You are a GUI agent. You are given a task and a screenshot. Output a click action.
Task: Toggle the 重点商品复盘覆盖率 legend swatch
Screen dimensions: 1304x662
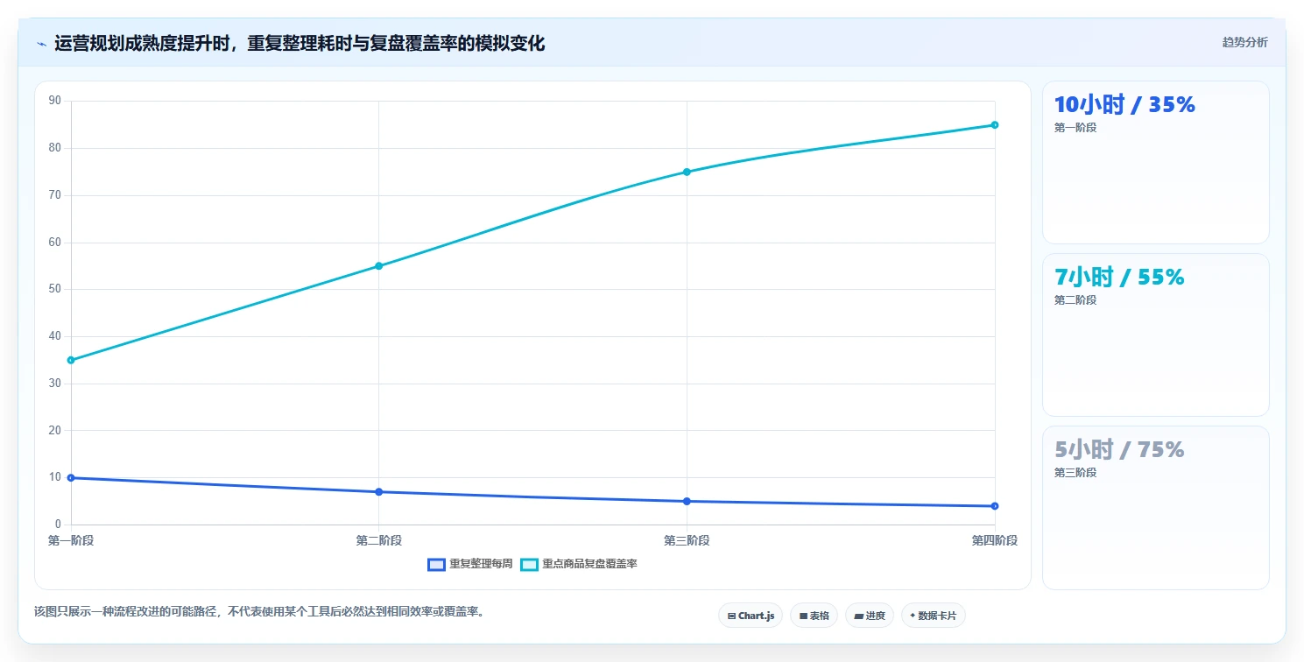(x=529, y=565)
